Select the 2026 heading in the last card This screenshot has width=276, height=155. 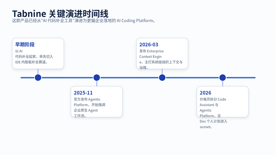click(x=205, y=93)
